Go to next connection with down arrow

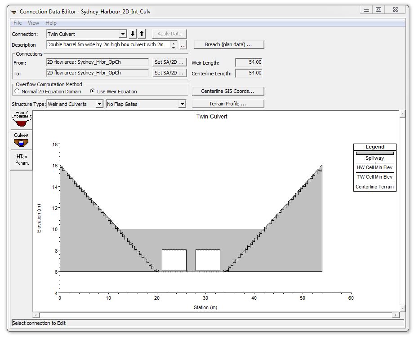(x=133, y=34)
